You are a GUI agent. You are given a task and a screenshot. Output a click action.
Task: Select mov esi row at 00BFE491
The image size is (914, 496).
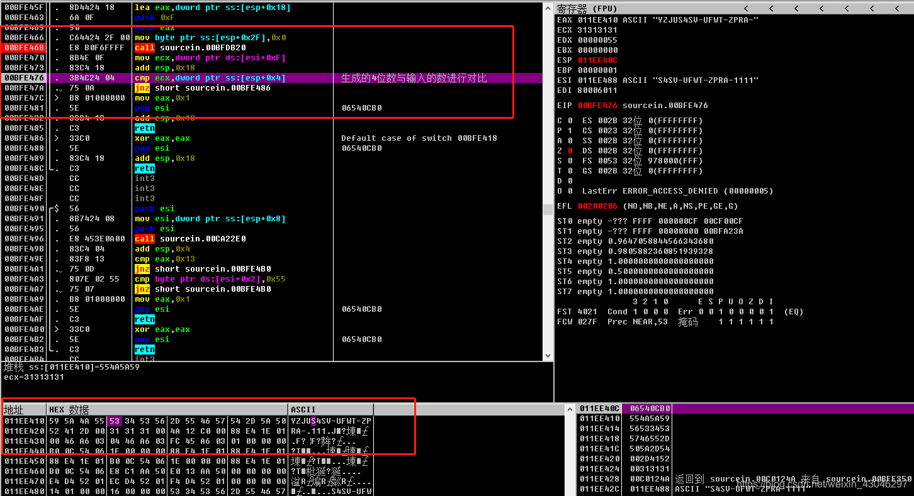pyautogui.click(x=271, y=219)
